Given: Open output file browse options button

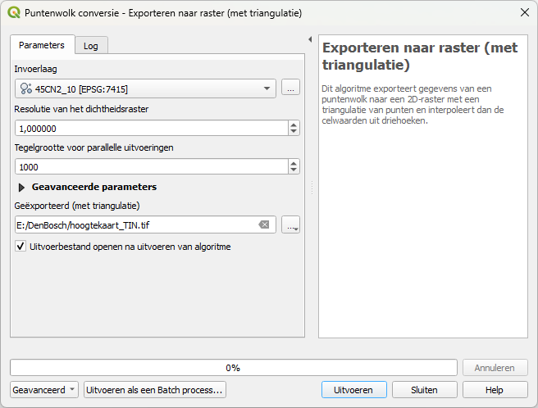Looking at the screenshot, I should pyautogui.click(x=290, y=224).
